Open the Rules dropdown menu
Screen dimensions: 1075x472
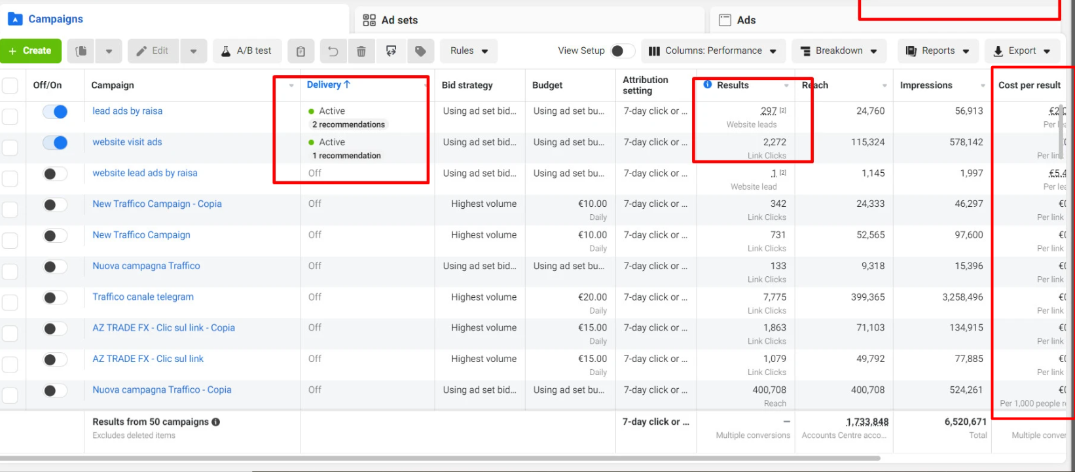pyautogui.click(x=469, y=51)
